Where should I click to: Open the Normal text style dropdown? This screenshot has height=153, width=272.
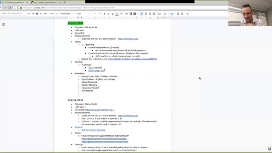pos(67,14)
